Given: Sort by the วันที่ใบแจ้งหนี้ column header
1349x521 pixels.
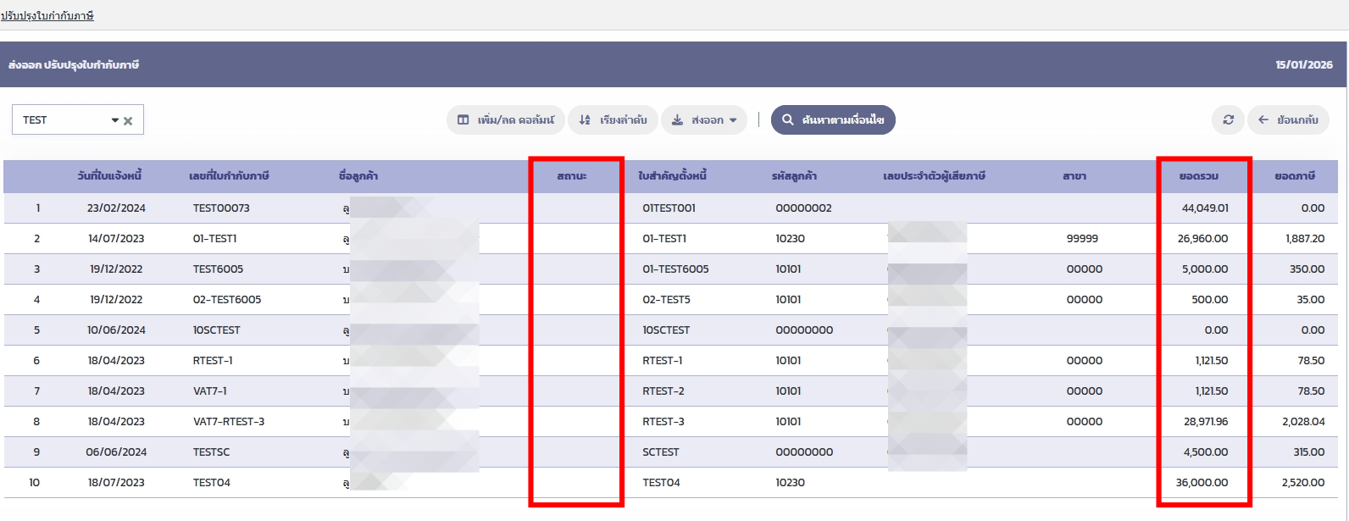Looking at the screenshot, I should [109, 176].
